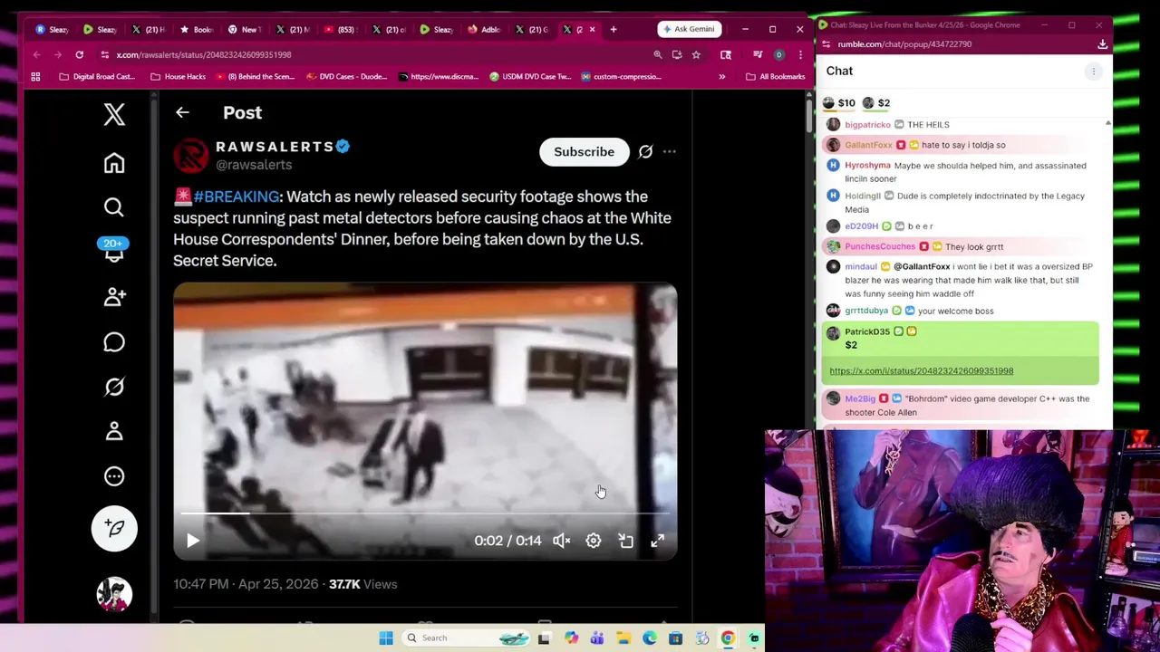Open Chrome zoom magnifier in address bar
Image resolution: width=1160 pixels, height=652 pixels.
point(658,54)
